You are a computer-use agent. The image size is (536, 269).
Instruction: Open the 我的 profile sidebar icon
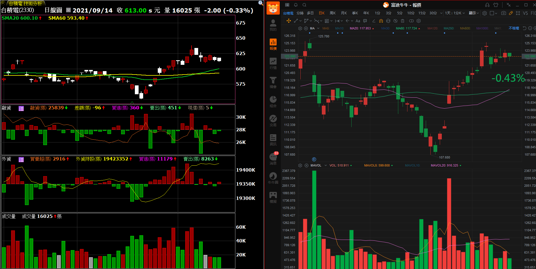(x=273, y=25)
